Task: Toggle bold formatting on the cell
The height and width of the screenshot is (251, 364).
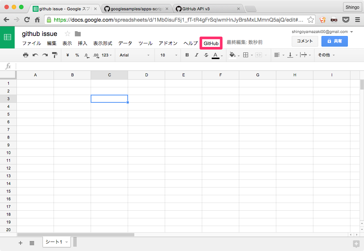Action: 187,55
